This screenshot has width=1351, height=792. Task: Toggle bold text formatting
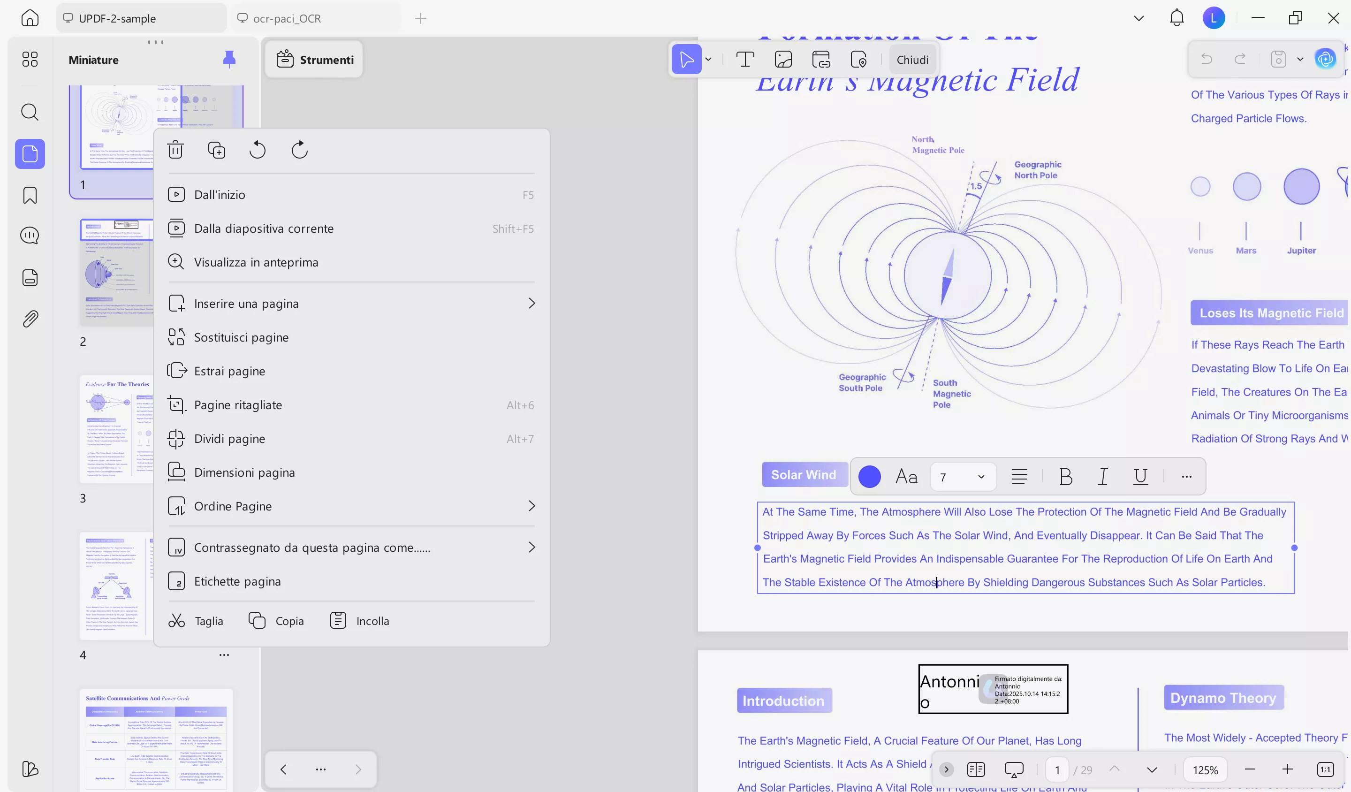[1066, 476]
